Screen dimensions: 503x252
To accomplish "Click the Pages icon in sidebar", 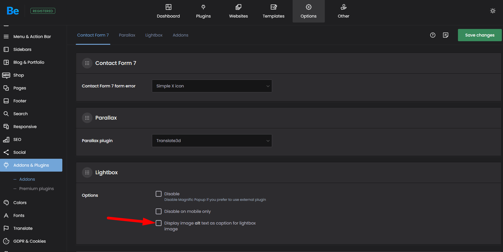I will pos(6,88).
